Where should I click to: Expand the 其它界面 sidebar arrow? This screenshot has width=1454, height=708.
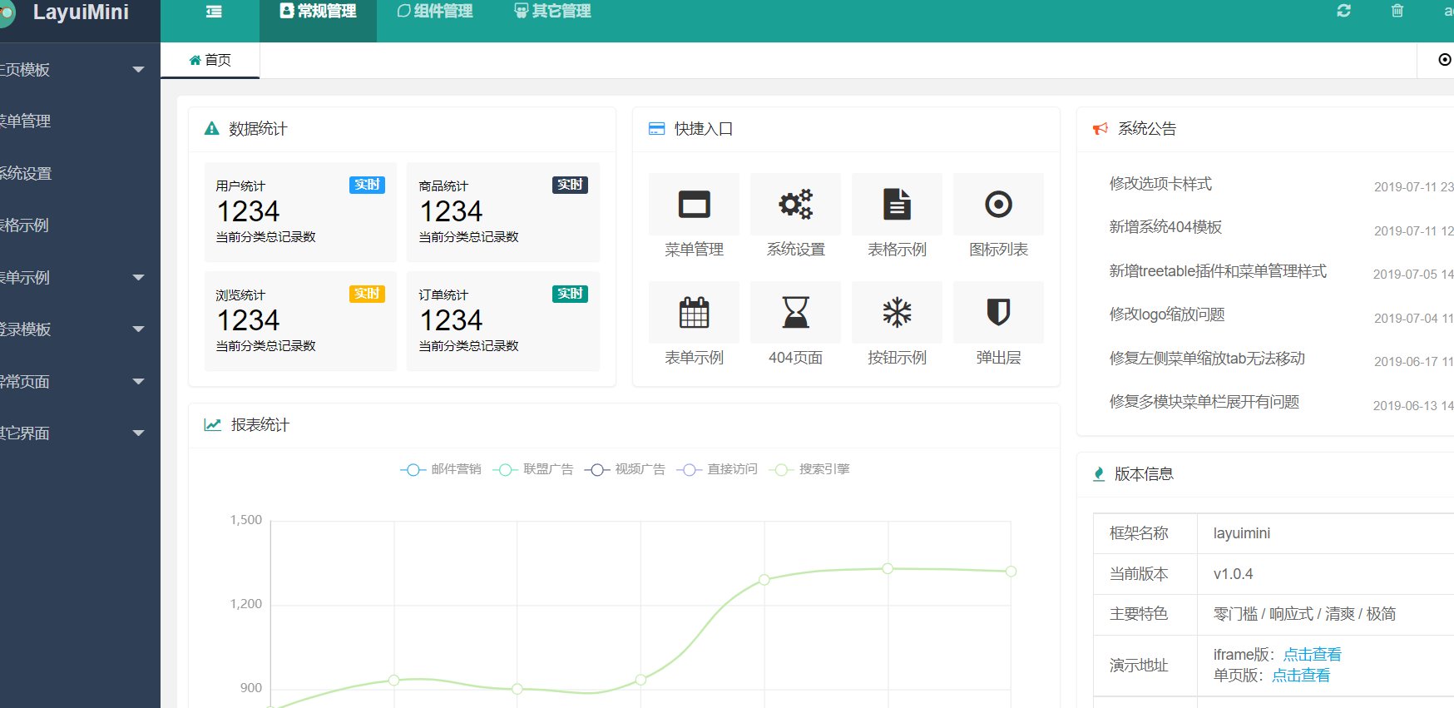coord(139,433)
